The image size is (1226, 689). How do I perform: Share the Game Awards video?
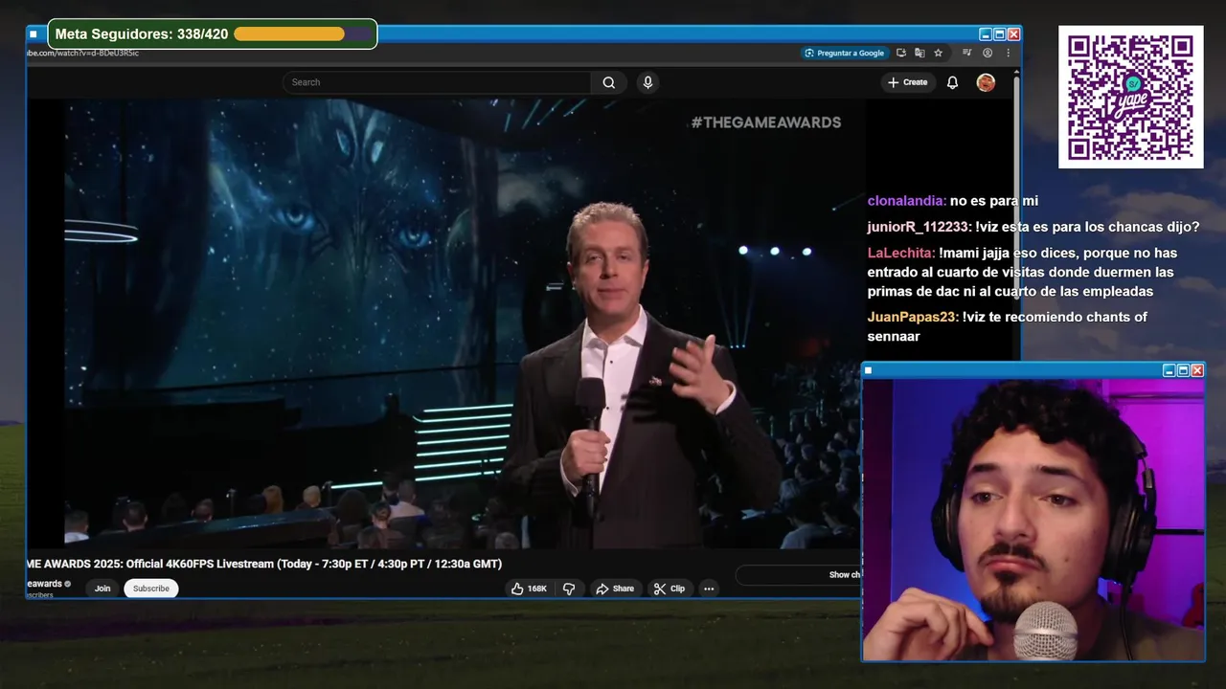(615, 589)
